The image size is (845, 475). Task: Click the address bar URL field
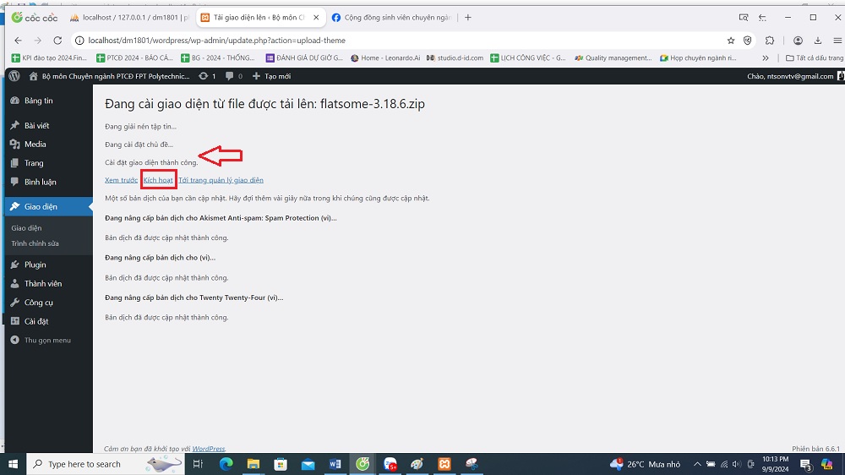[x=399, y=41]
